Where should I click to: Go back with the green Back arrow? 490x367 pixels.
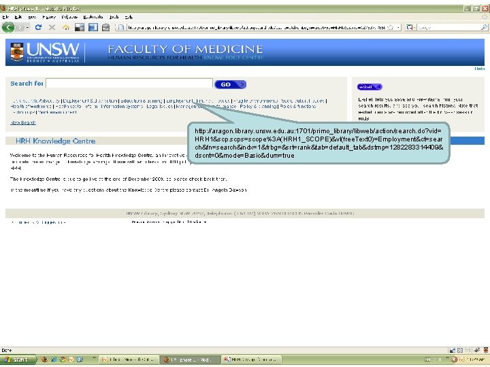click(8, 27)
